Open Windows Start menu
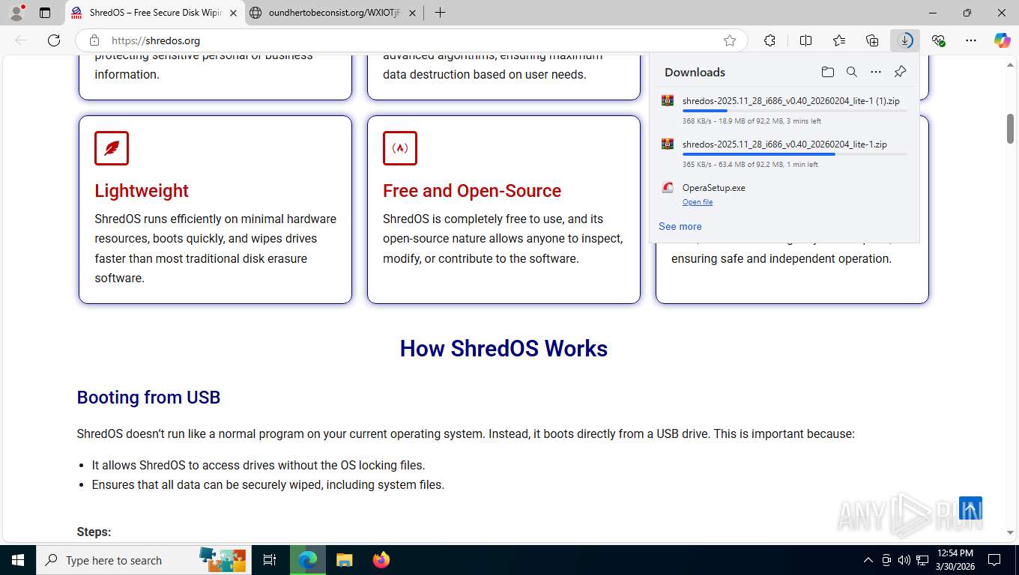 coord(18,560)
